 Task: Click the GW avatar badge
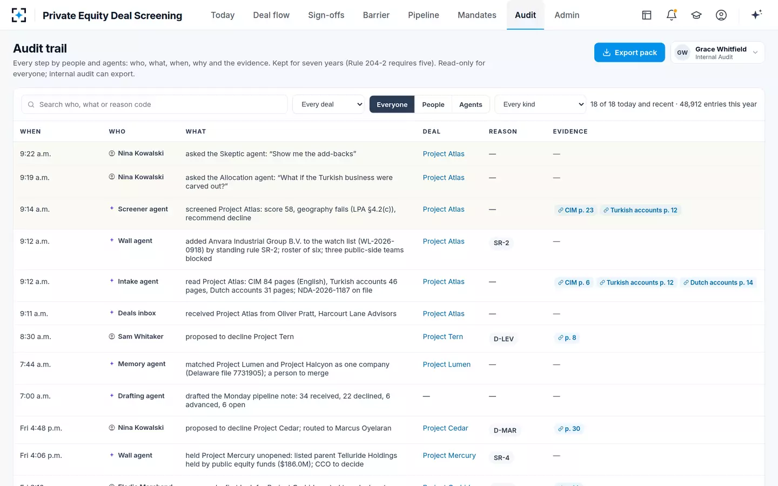pos(682,53)
